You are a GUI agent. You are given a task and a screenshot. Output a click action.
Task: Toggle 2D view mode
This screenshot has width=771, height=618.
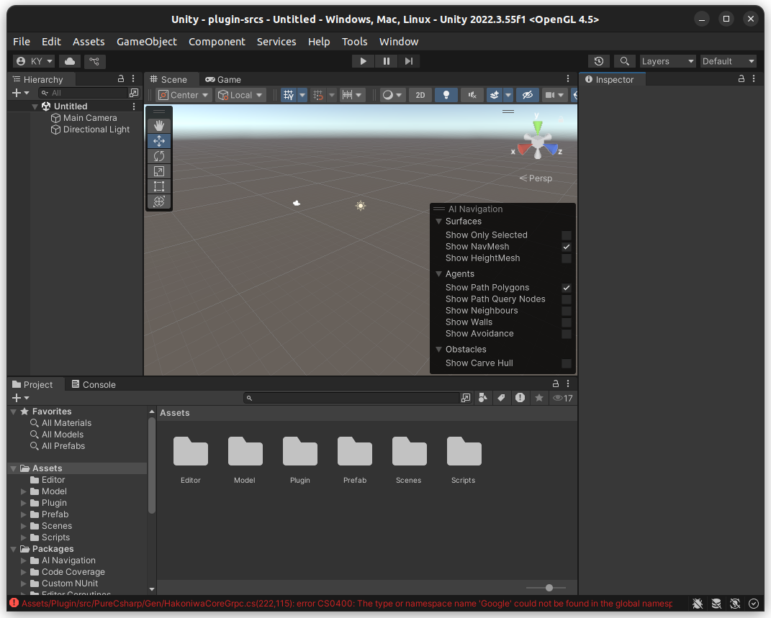point(420,95)
